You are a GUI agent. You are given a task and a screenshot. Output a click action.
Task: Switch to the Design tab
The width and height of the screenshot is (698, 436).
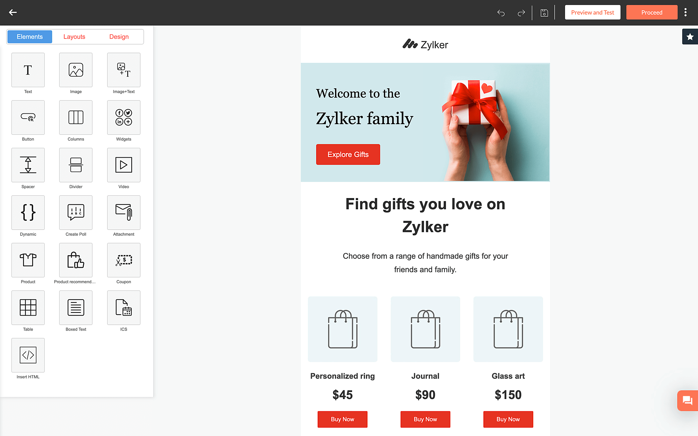(119, 37)
